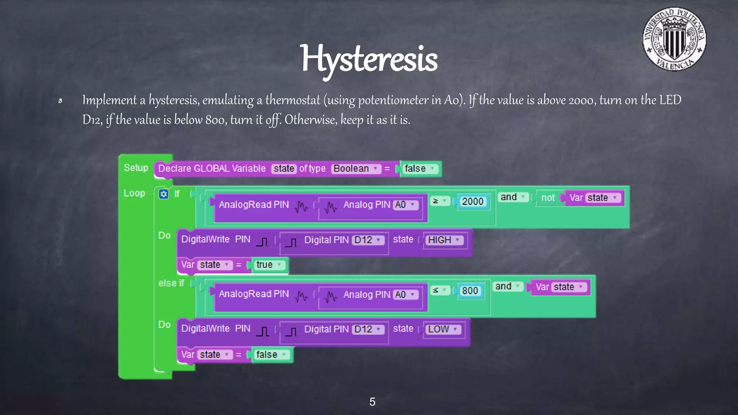Open the 'and' dropdown in else-if condition
This screenshot has height=415, width=738.
pos(508,286)
